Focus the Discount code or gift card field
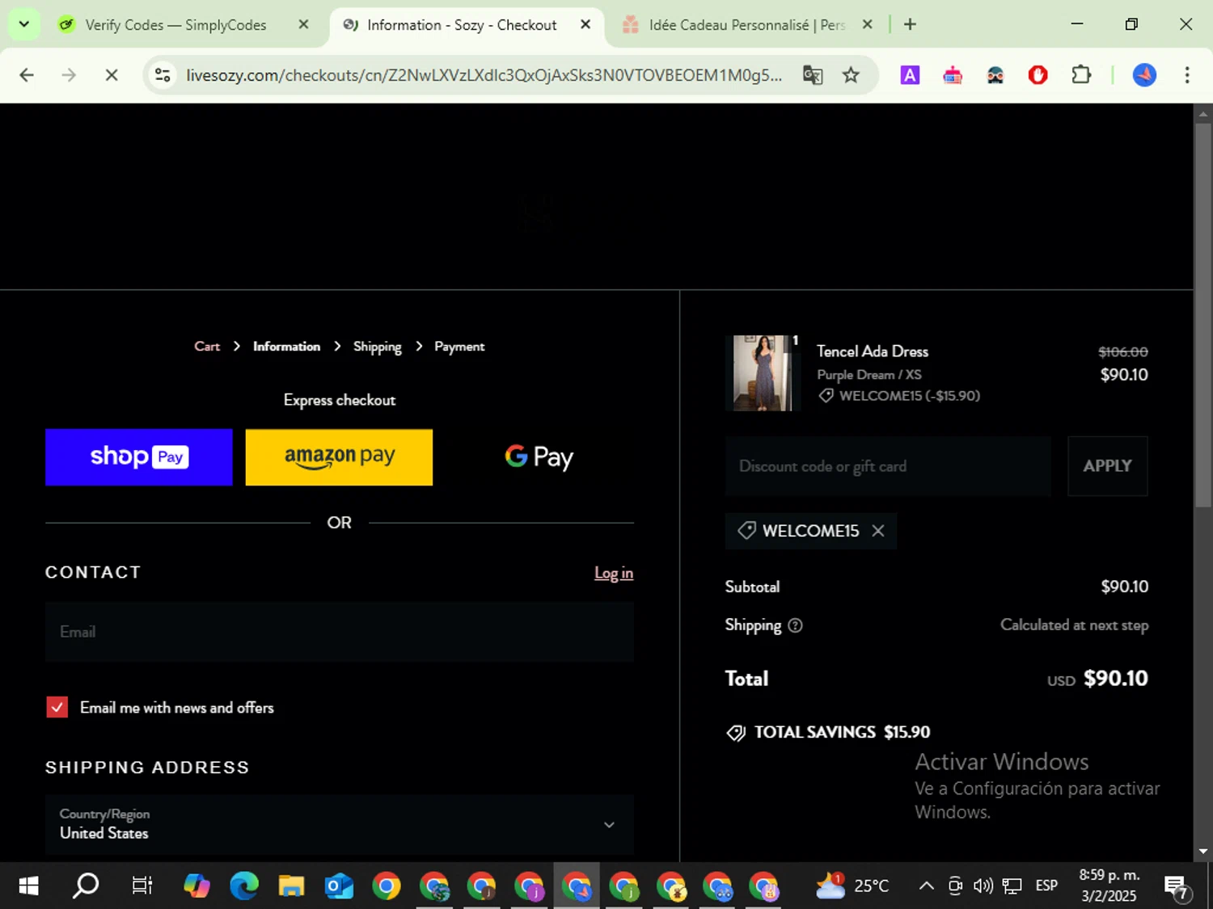1213x909 pixels. tap(888, 466)
